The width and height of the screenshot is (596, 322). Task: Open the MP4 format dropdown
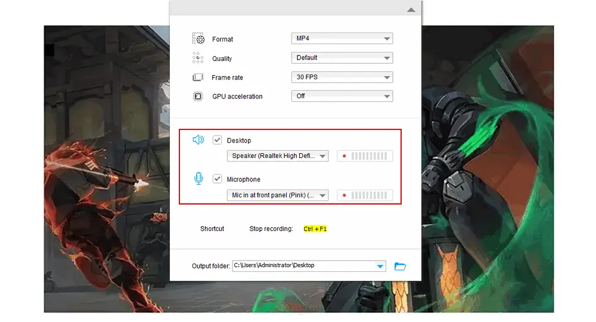coord(342,39)
